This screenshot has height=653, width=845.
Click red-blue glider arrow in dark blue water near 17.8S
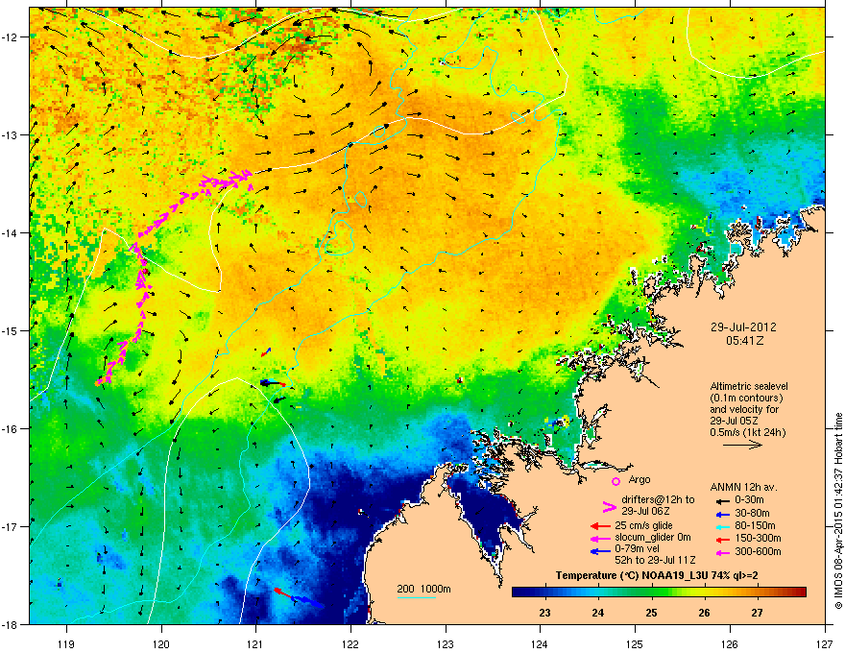[x=299, y=598]
